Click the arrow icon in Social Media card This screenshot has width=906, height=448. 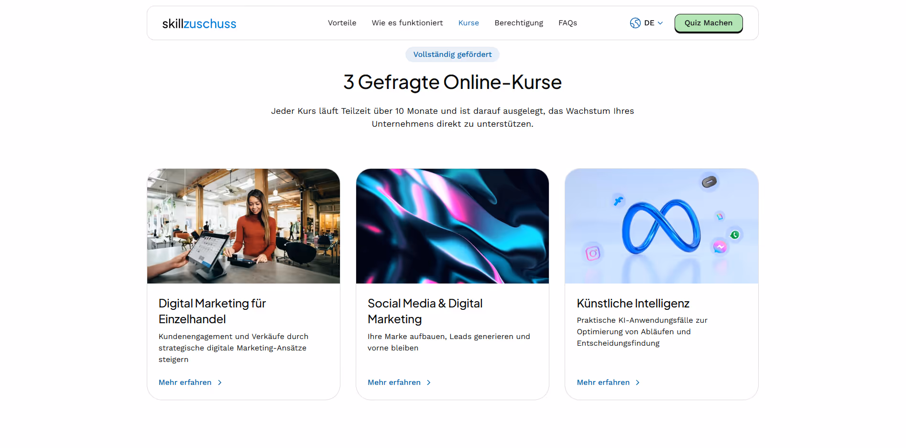pos(429,382)
